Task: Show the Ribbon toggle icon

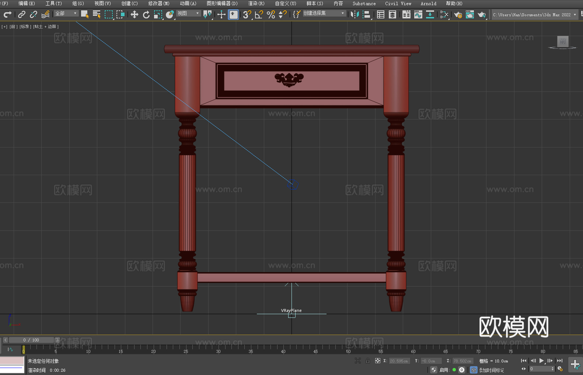Action: pyautogui.click(x=406, y=14)
